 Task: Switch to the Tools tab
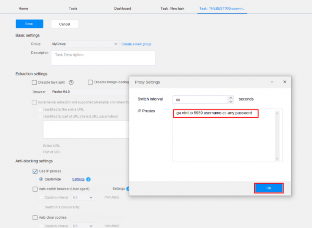tap(73, 9)
